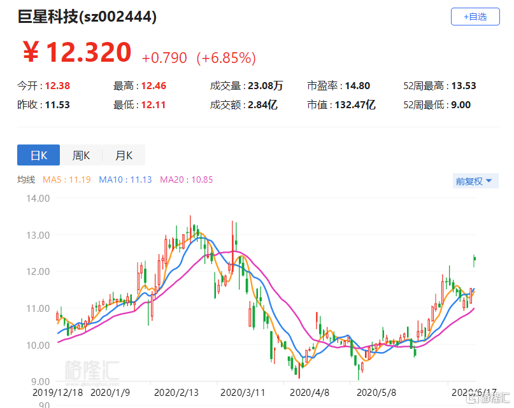This screenshot has height=408, width=514.
Task: Click the 14.00 price axis label
Action: pyautogui.click(x=38, y=198)
